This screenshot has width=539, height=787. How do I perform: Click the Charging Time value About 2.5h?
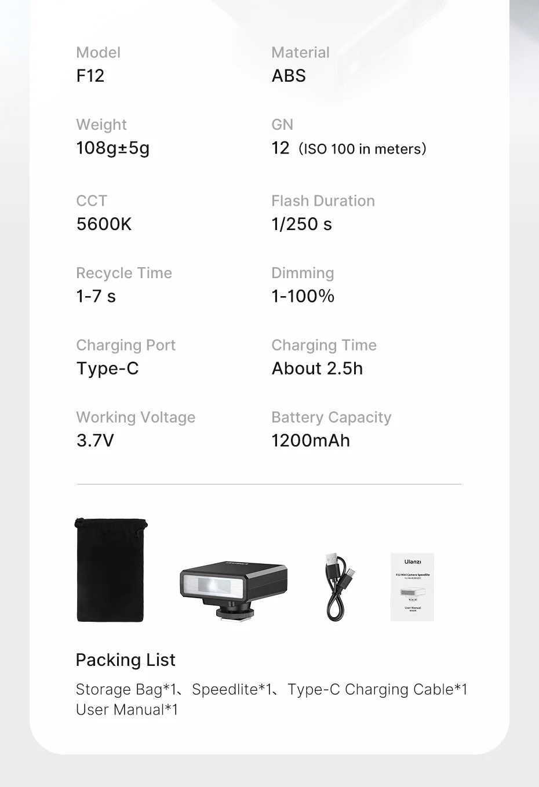317,369
